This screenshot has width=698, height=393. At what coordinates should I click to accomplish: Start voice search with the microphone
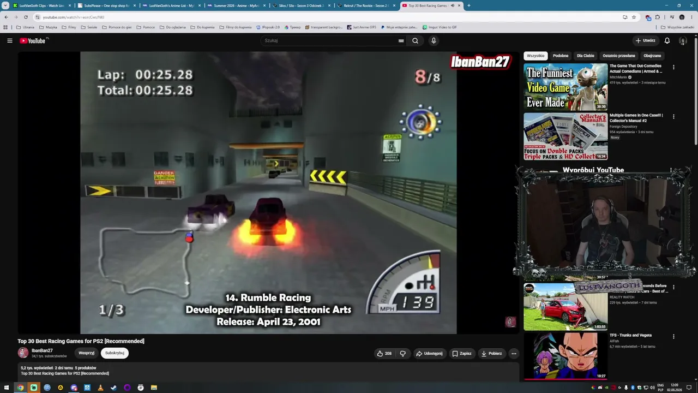tap(434, 40)
